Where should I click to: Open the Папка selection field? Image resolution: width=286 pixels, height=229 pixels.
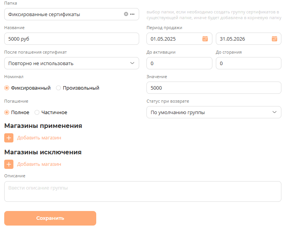pyautogui.click(x=63, y=14)
